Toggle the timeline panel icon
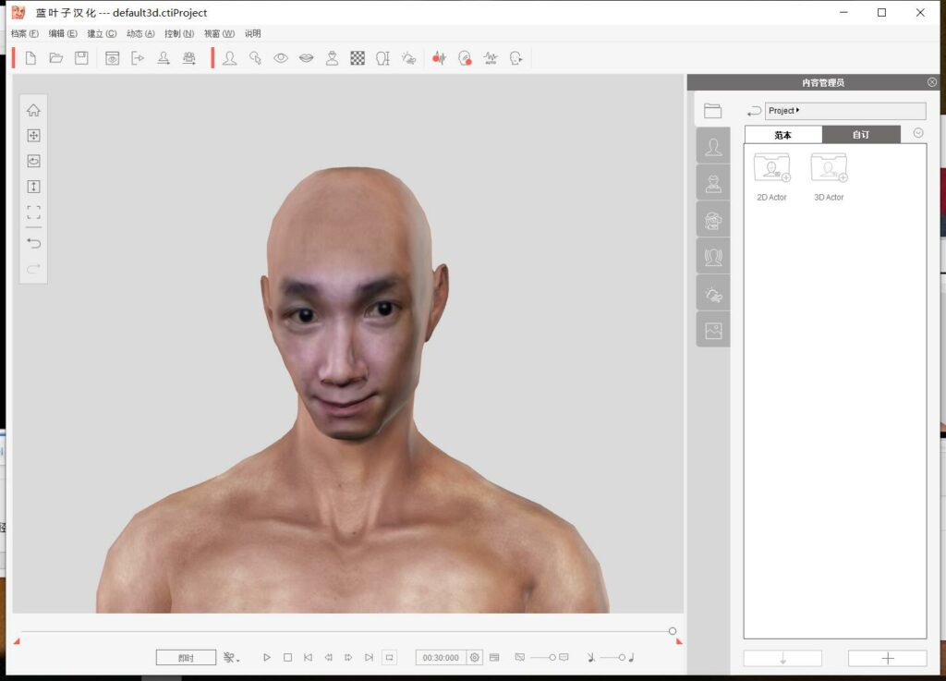946x681 pixels. (494, 658)
